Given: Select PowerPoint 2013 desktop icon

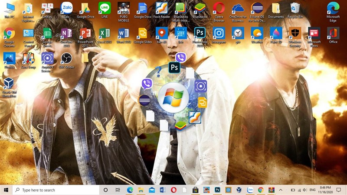Looking at the screenshot, I should tap(85, 38).
